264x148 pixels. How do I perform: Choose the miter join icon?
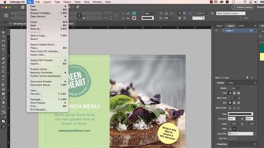point(230,103)
